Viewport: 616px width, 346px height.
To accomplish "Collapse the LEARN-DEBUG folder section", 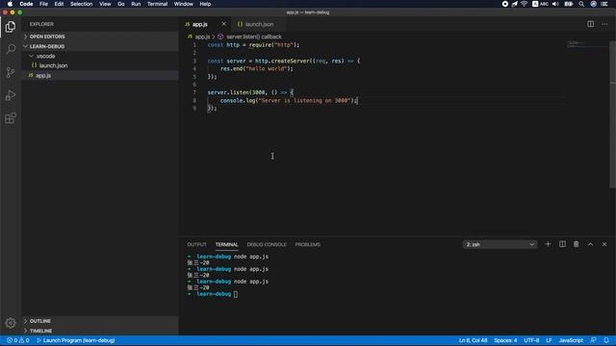I will 100,46.
